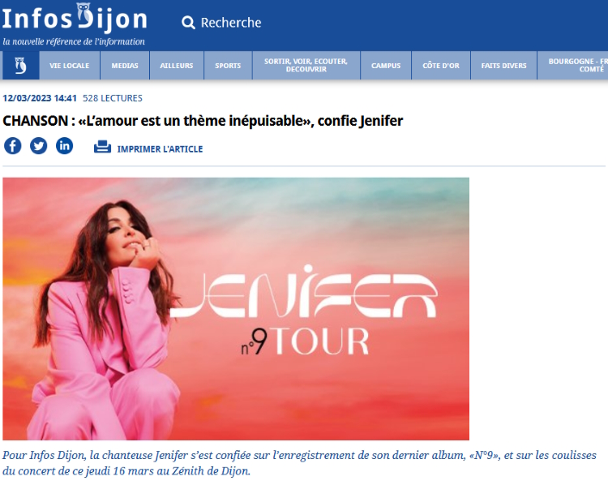Select Sortir, Voir, Ecouter, Decouvrir menu

tap(306, 65)
